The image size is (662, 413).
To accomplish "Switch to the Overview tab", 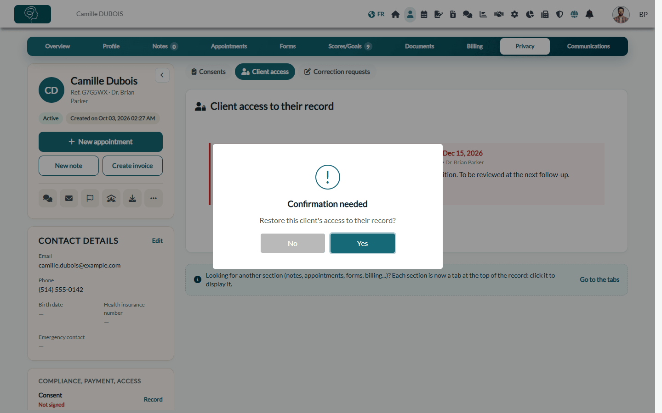I will click(57, 46).
